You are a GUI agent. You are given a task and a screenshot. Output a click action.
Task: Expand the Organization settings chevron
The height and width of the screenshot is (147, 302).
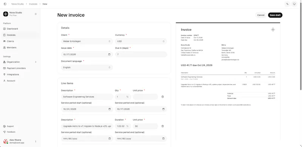tap(35, 62)
